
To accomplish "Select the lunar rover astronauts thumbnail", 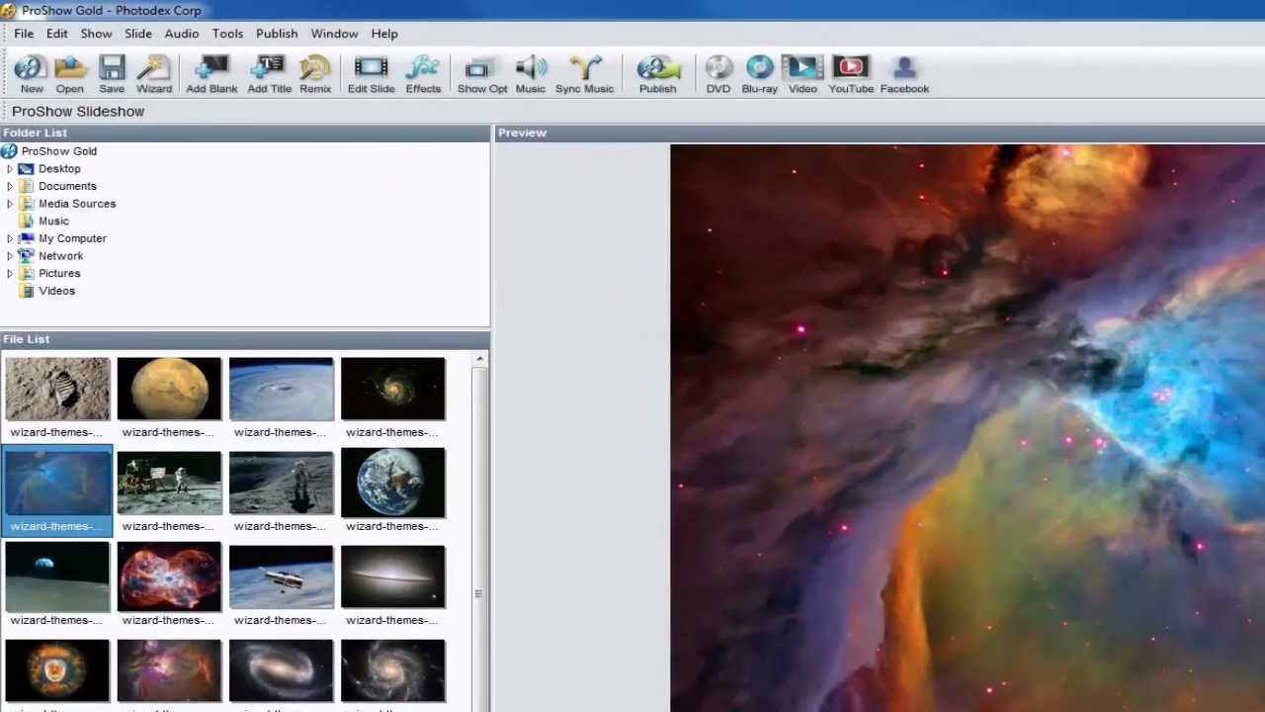I will tap(169, 483).
